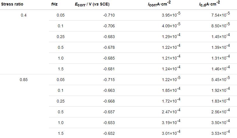The image size is (237, 138).
Task: Click the Ecorr value -0.710
Action: [109, 15]
